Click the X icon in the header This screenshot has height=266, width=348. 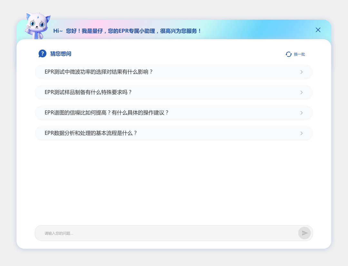(318, 30)
